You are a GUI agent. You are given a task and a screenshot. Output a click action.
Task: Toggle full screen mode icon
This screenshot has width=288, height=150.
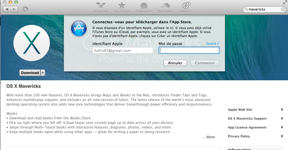[285, 2]
